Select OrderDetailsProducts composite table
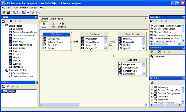 [x=23, y=76]
